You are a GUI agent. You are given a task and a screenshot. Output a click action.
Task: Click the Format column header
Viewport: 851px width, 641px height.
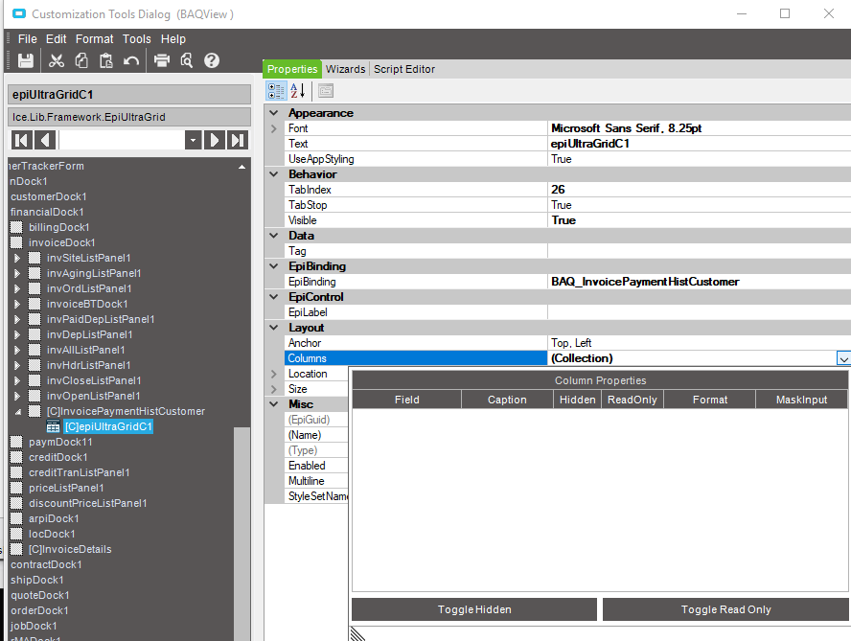710,400
